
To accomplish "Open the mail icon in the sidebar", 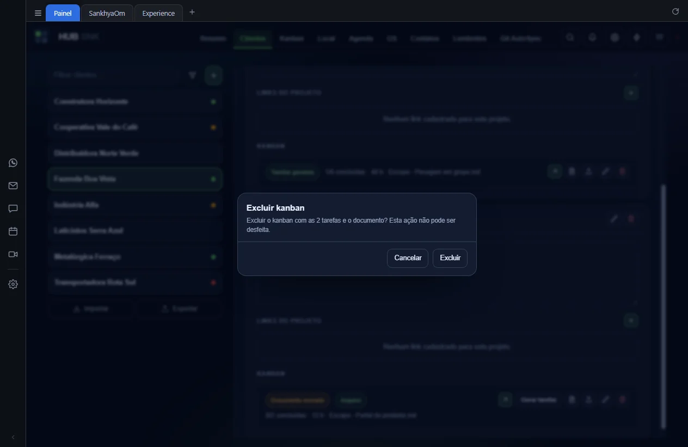I will (13, 186).
